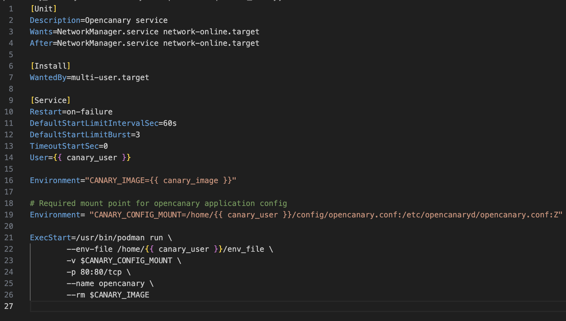Select the [Service] section header

click(50, 100)
